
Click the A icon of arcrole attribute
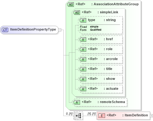coord(83,59)
